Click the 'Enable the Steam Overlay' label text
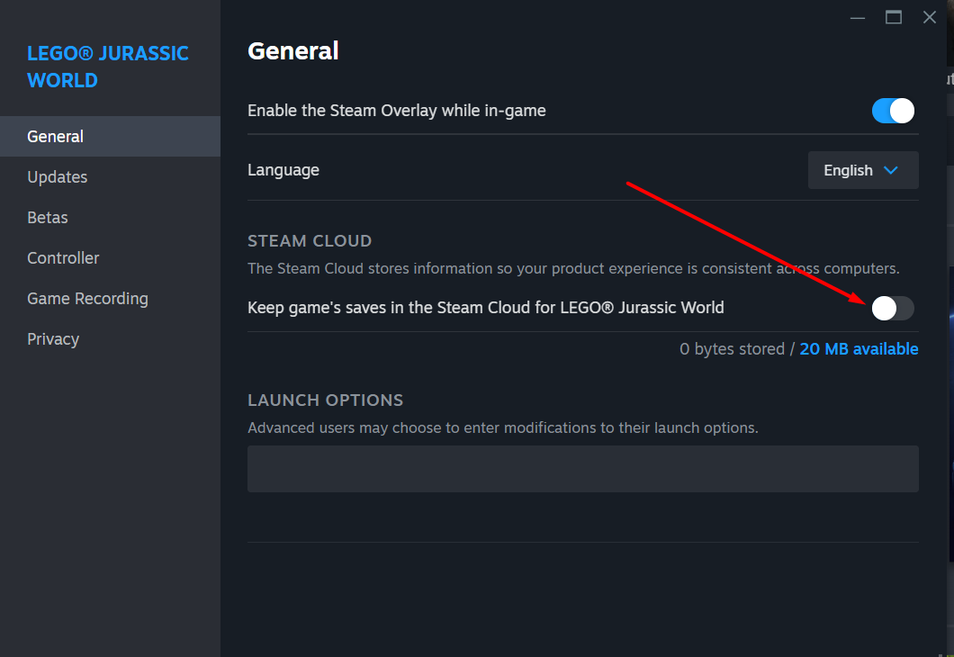Viewport: 954px width, 657px height. coord(396,111)
